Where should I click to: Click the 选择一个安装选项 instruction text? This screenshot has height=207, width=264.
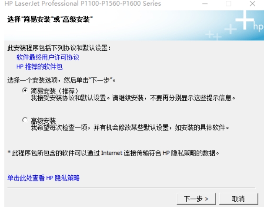coord(61,80)
